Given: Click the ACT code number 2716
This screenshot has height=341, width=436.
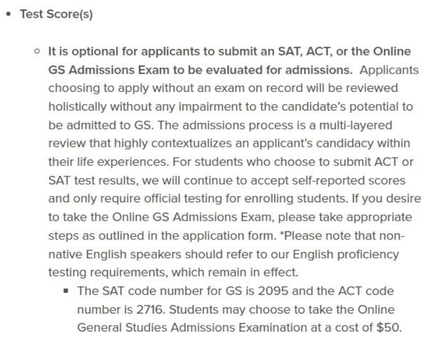Looking at the screenshot, I should click(x=149, y=309).
